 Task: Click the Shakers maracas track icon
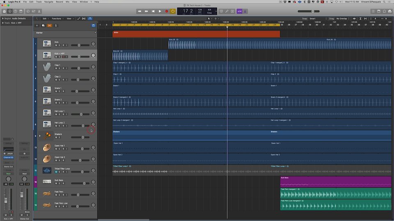tap(47, 136)
